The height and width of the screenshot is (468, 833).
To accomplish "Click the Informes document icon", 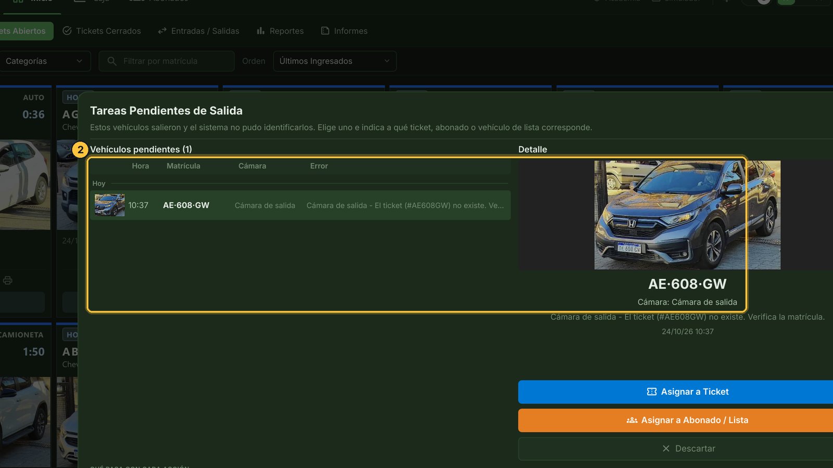I will tap(325, 31).
